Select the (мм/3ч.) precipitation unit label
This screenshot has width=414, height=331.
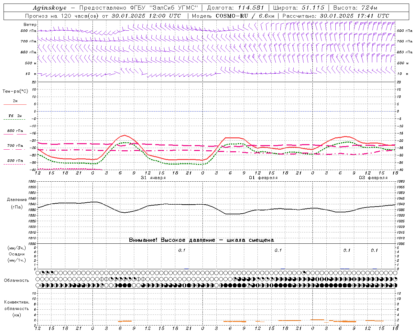point(17,248)
